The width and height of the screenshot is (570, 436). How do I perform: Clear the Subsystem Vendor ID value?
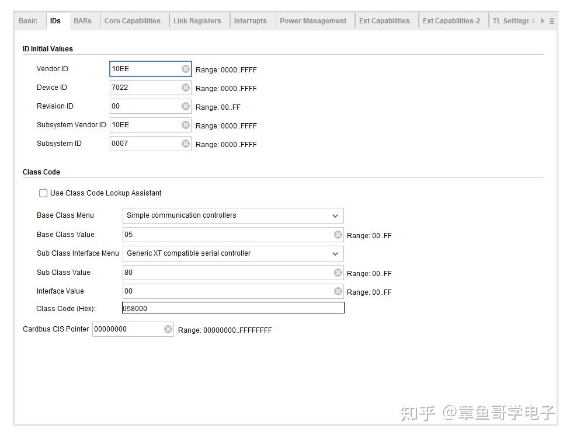click(186, 125)
